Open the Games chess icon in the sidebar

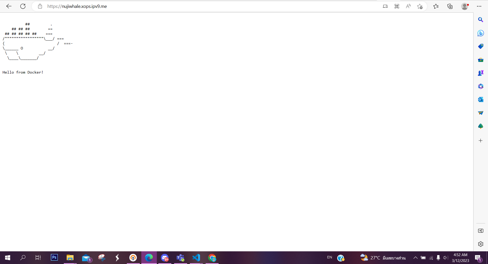480,73
